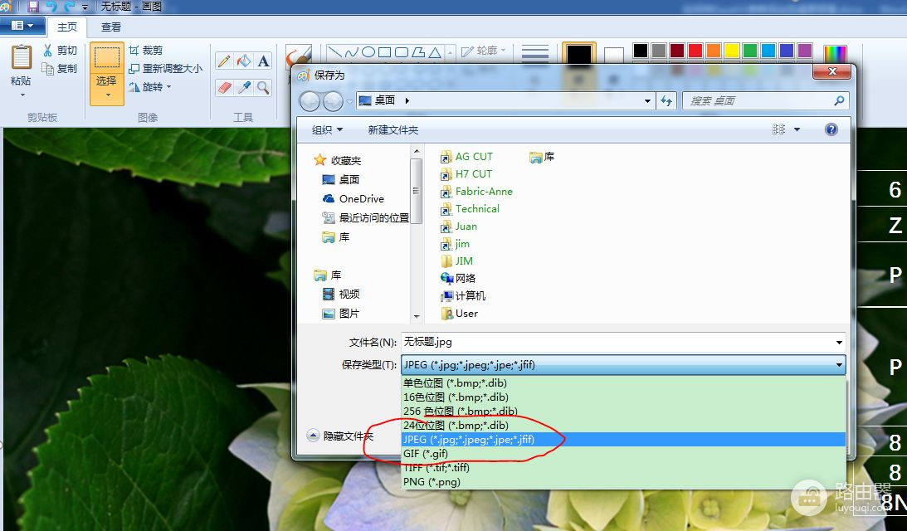
Task: Select the triangle shape
Action: click(435, 52)
